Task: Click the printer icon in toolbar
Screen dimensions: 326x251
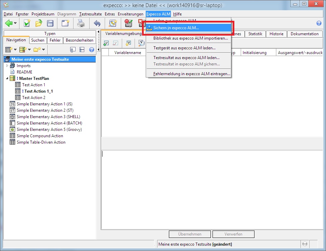Action: [x=81, y=23]
